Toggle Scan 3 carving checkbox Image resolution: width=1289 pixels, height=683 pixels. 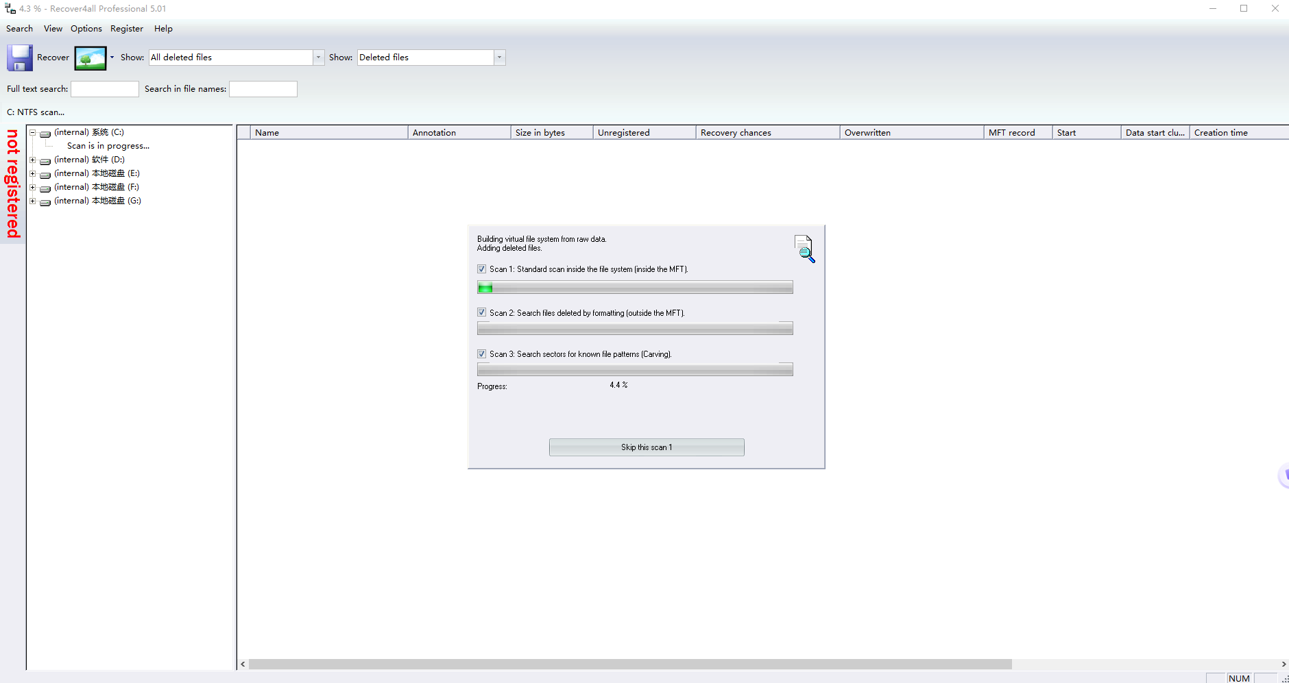coord(481,354)
